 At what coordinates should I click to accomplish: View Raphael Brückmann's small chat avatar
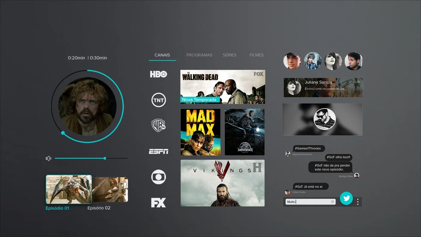tap(288, 154)
